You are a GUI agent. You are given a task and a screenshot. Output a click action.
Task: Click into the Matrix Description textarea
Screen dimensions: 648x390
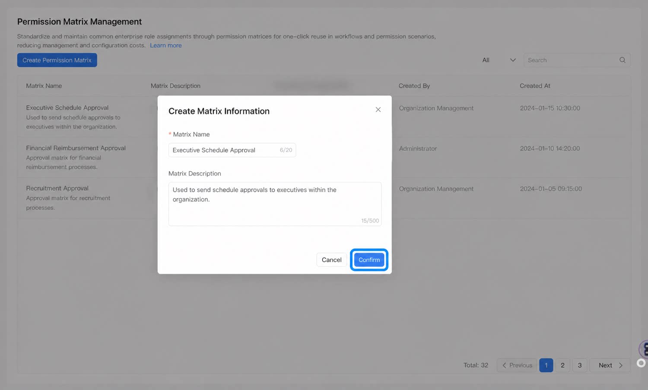coord(275,204)
